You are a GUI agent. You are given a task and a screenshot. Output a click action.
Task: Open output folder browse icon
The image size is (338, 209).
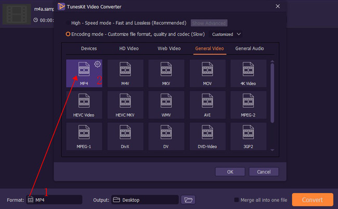[x=188, y=200]
